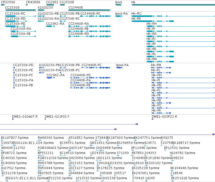
Task: Click the CG34408 gene span bar
Action: coord(89,10)
